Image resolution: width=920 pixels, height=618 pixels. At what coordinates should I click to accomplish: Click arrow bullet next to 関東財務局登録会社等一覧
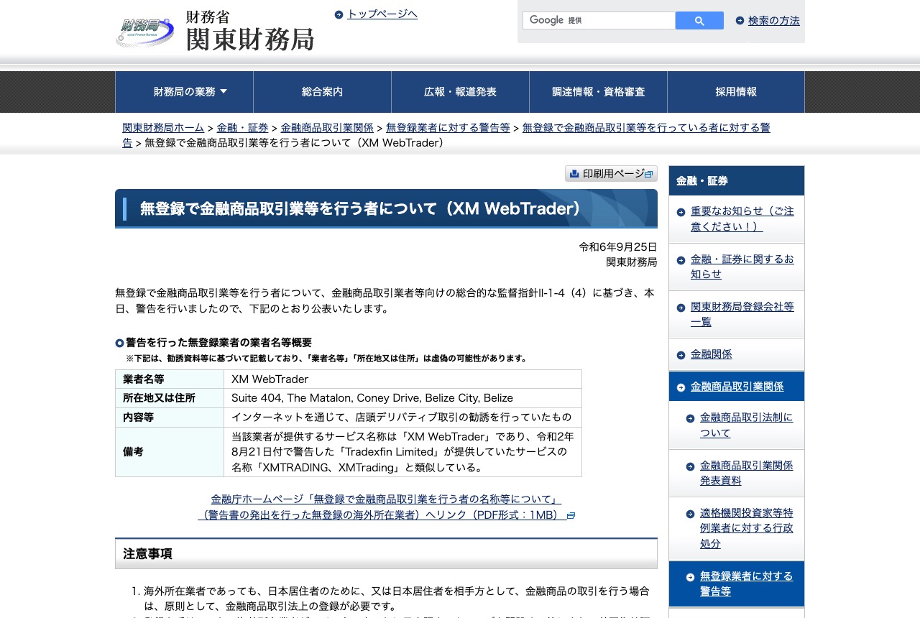click(x=681, y=308)
